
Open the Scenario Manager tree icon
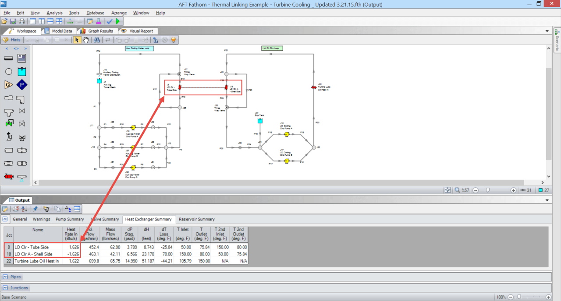(70, 21)
